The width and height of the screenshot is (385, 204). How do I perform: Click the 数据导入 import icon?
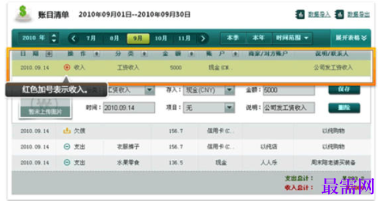300,15
